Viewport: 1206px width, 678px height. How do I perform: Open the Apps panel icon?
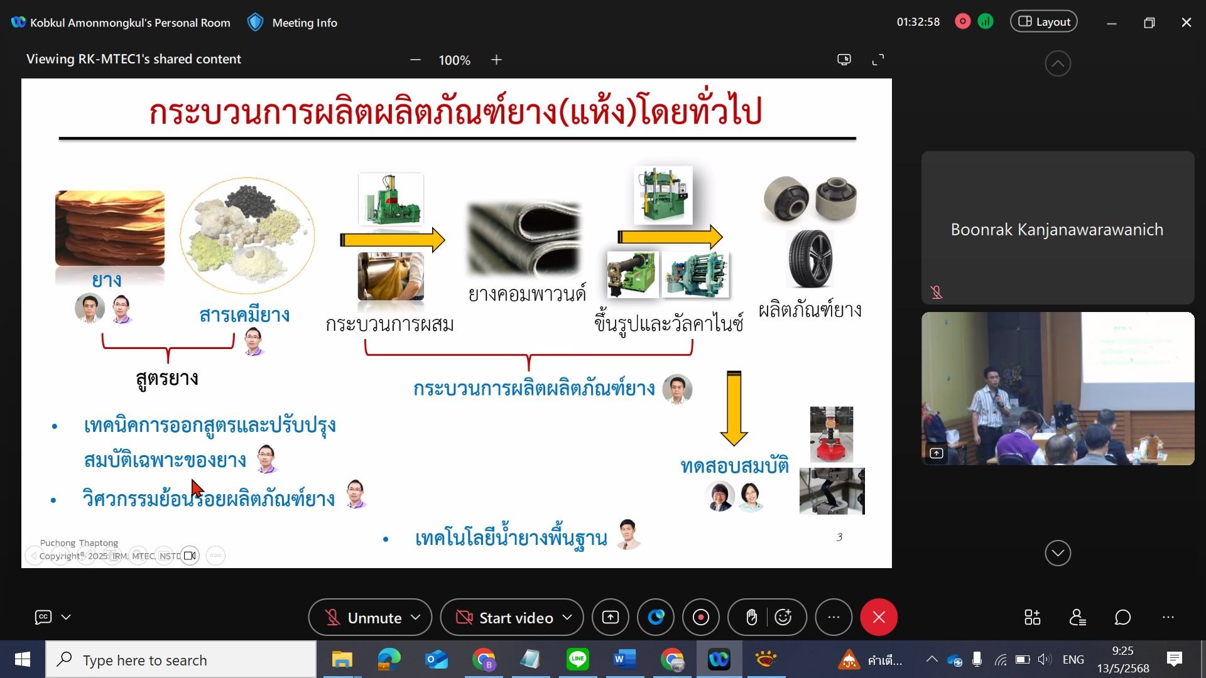tap(1032, 618)
